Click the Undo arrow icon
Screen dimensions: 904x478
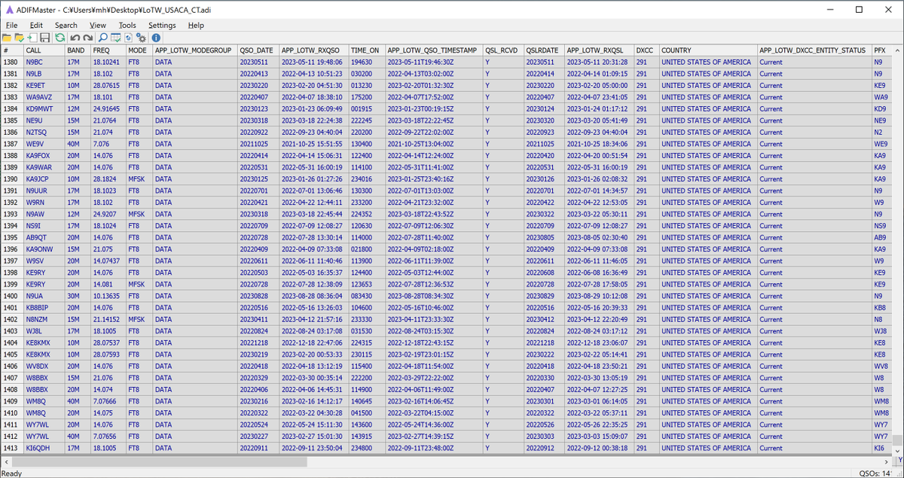click(x=74, y=37)
